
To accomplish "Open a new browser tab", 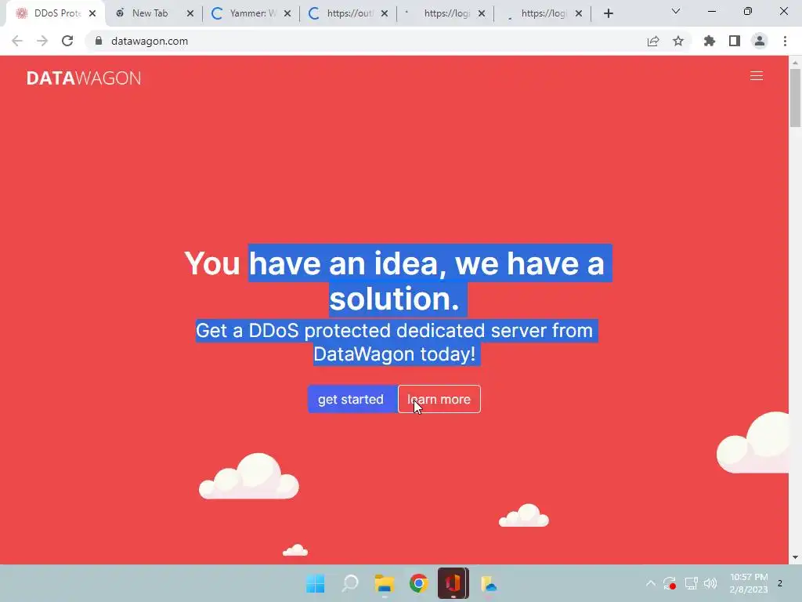I will (608, 13).
